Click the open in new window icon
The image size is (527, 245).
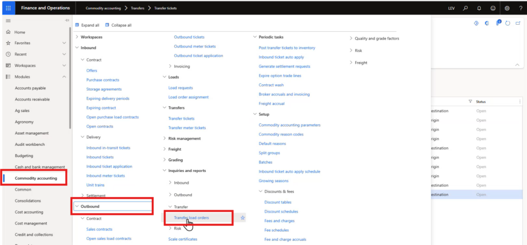[518, 23]
